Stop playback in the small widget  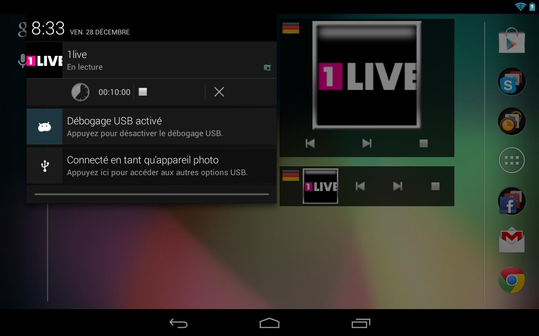coord(435,186)
